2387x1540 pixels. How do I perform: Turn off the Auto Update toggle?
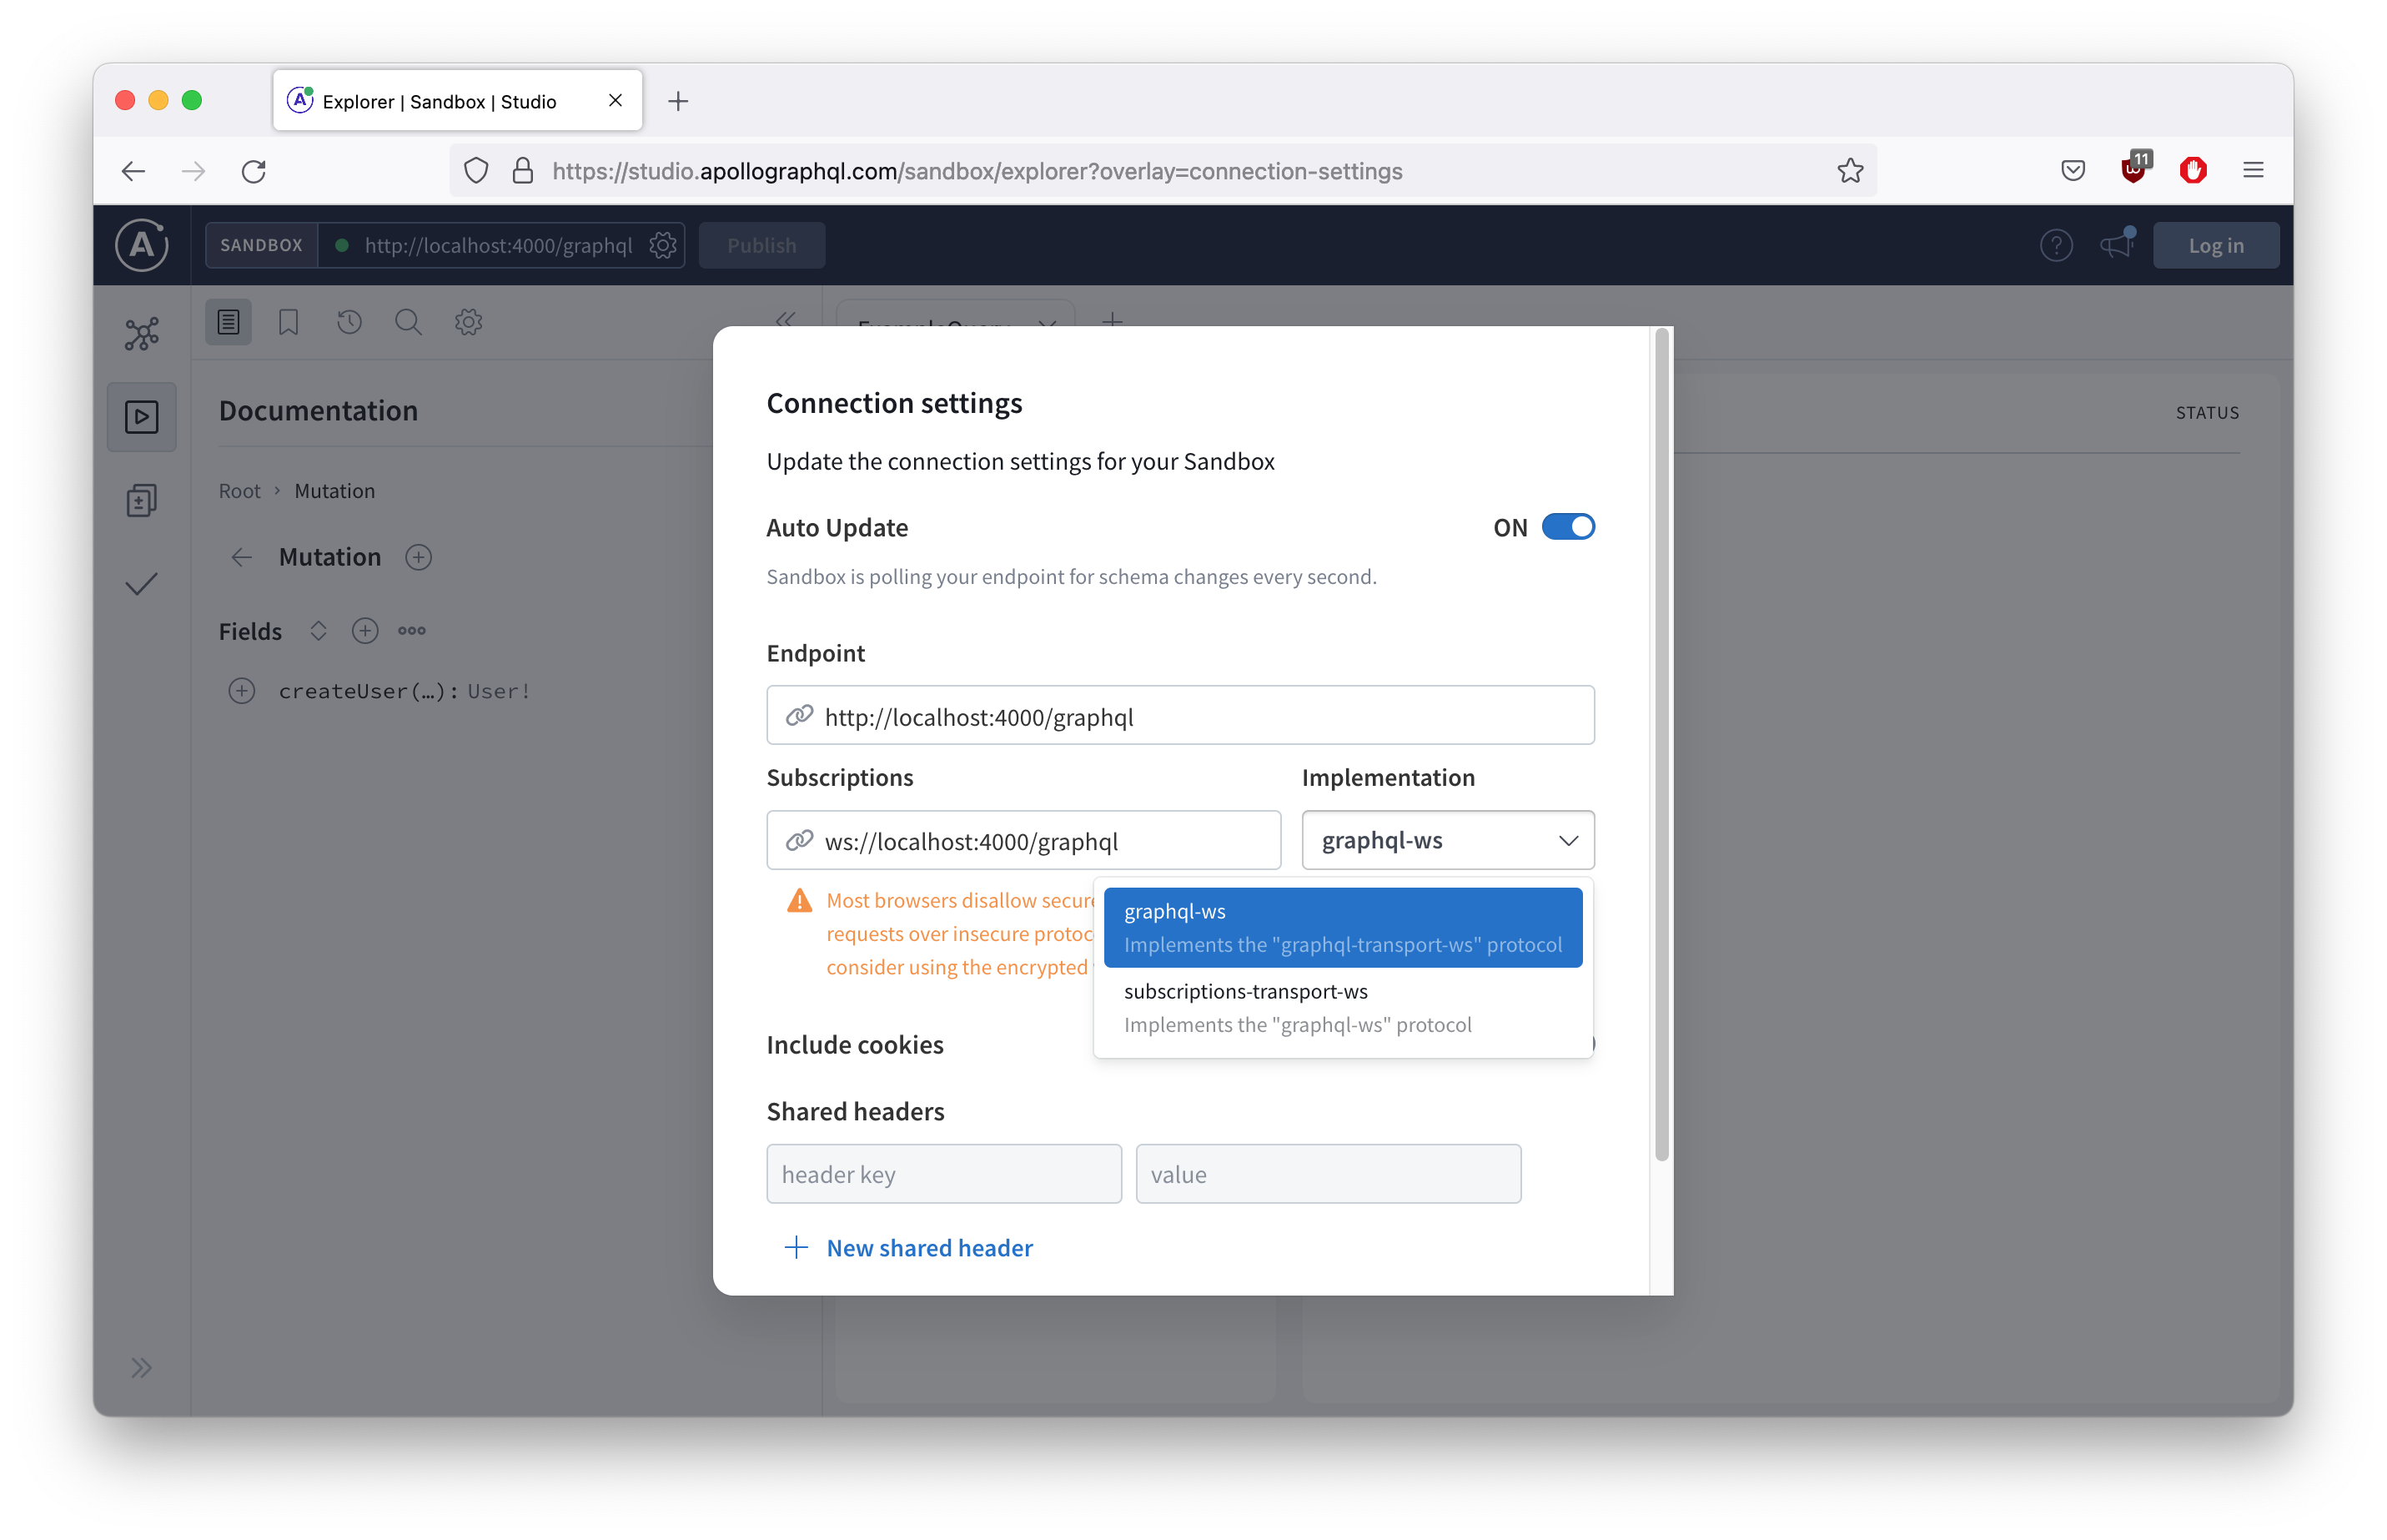1567,527
